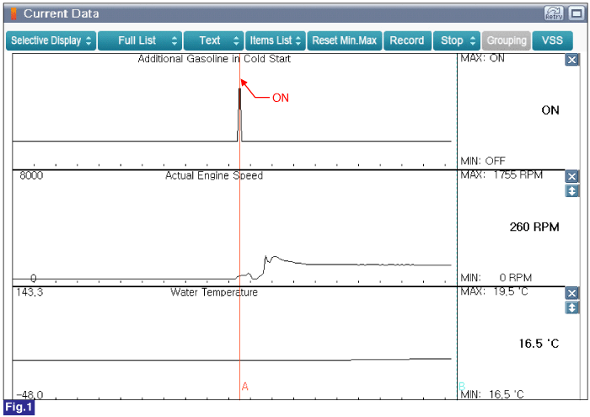The image size is (590, 417).
Task: Close the Actual Engine Speed graph
Action: [571, 177]
